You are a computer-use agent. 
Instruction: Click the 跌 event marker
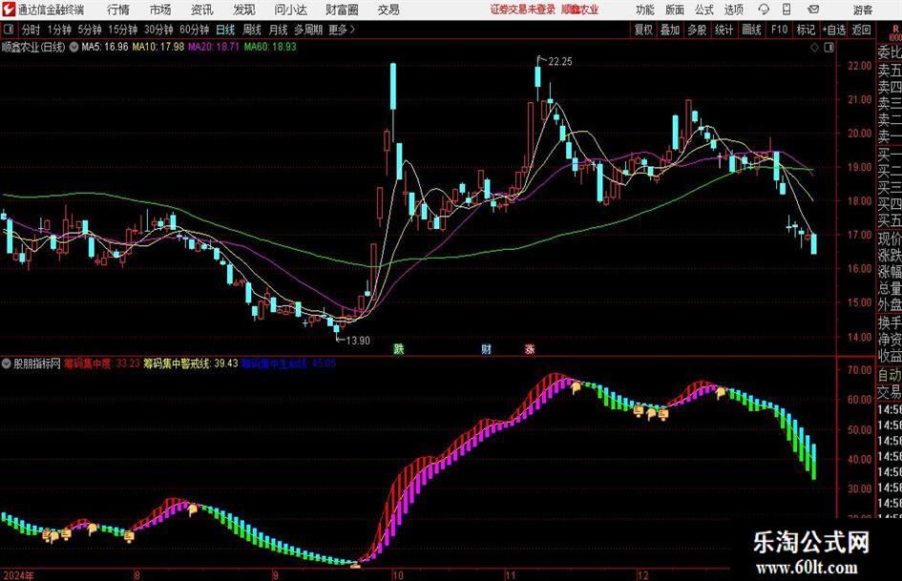(x=398, y=348)
